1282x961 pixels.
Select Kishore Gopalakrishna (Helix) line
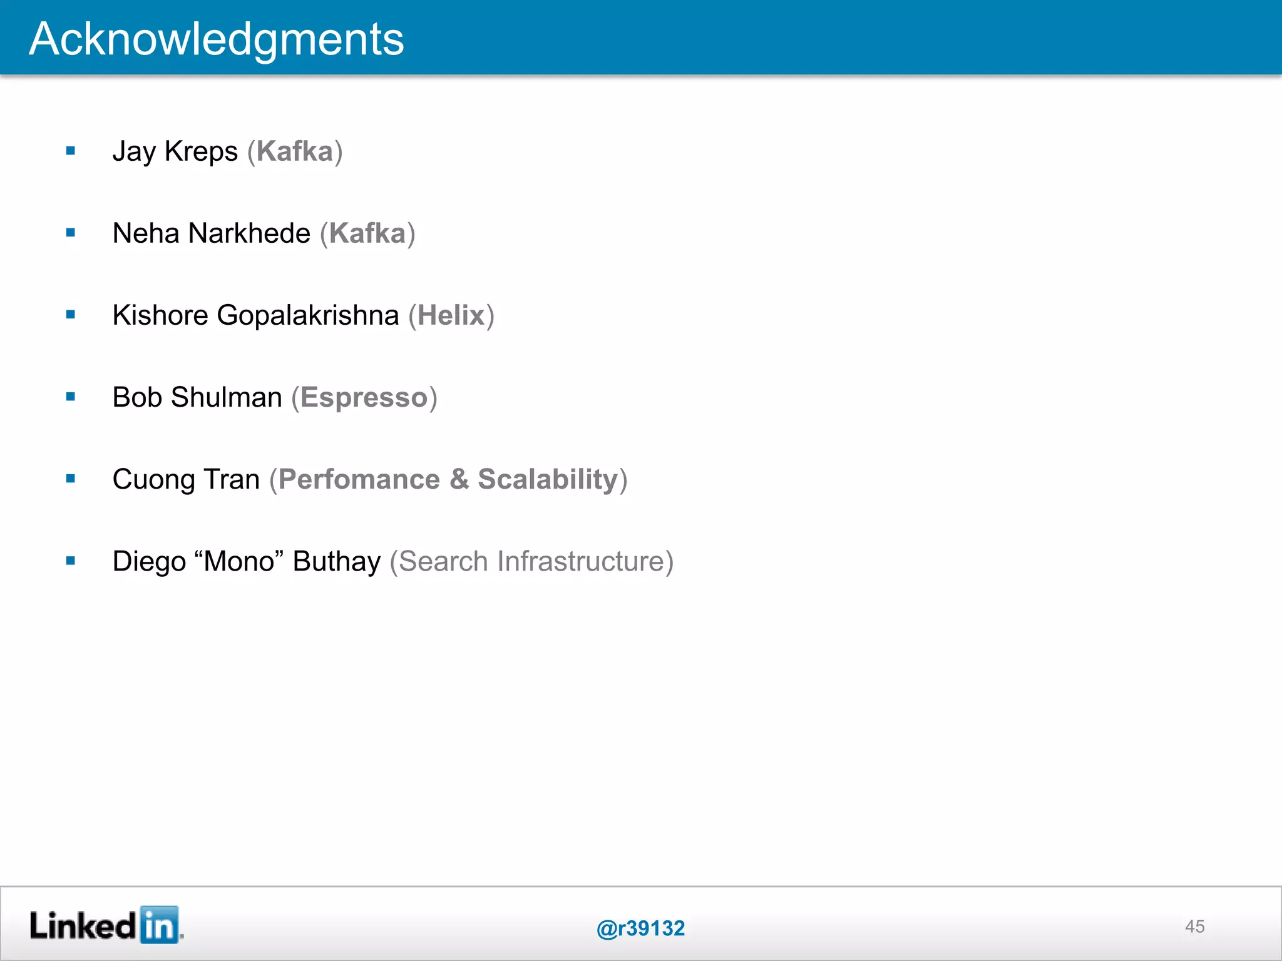[304, 315]
